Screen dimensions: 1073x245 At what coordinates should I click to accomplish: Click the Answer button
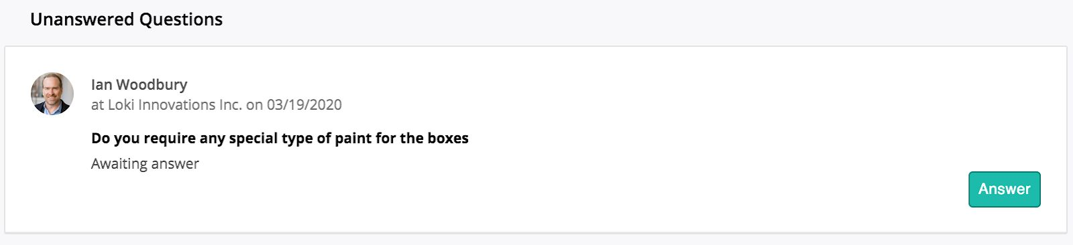coord(1004,189)
